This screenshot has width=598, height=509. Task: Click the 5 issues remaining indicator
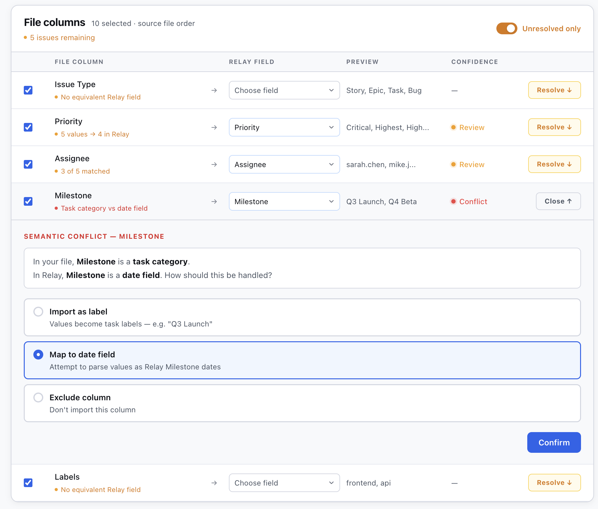point(60,38)
